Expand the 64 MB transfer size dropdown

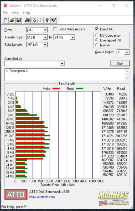coord(72,37)
